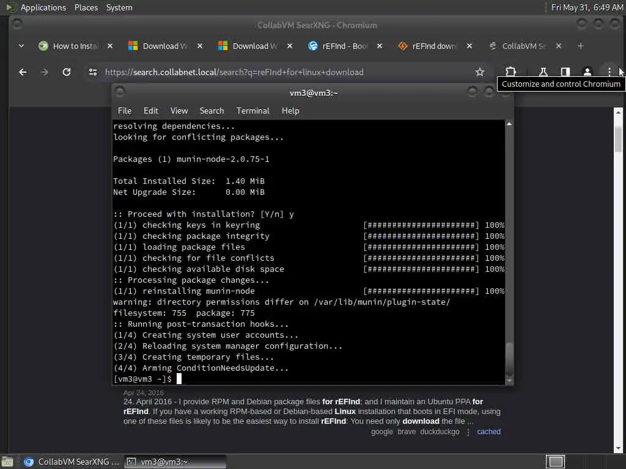
Task: Open the 'google' engine link
Action: pyautogui.click(x=381, y=432)
